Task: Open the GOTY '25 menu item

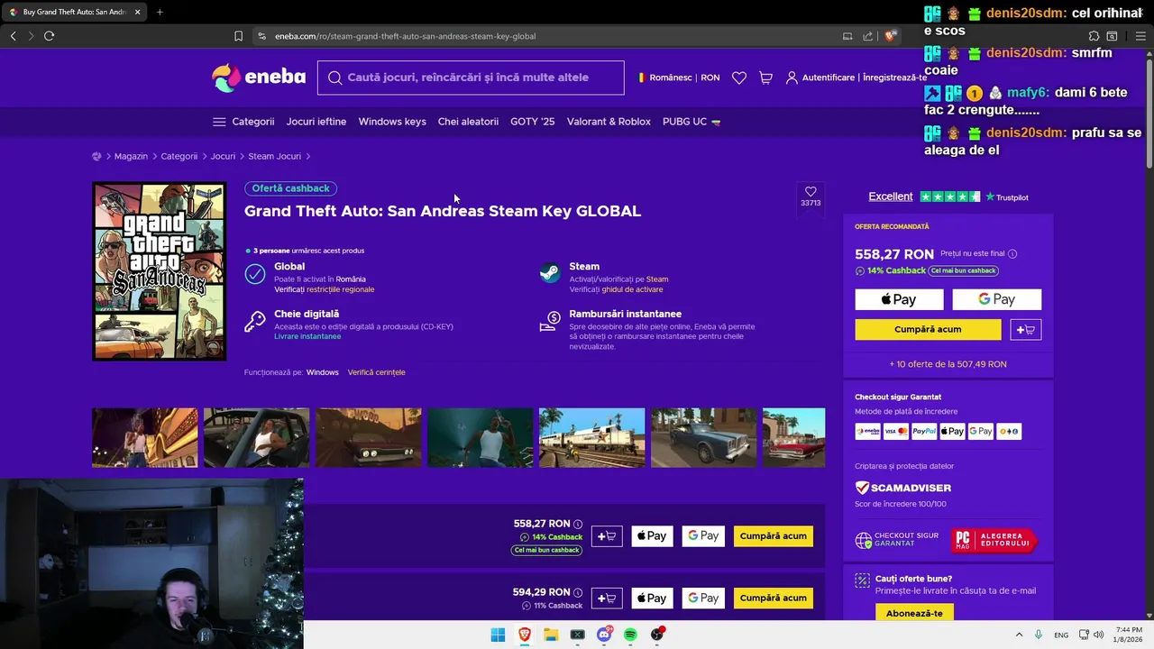Action: click(x=532, y=122)
